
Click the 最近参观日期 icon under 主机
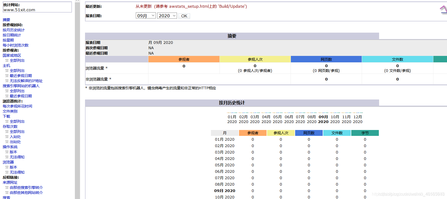(7, 76)
